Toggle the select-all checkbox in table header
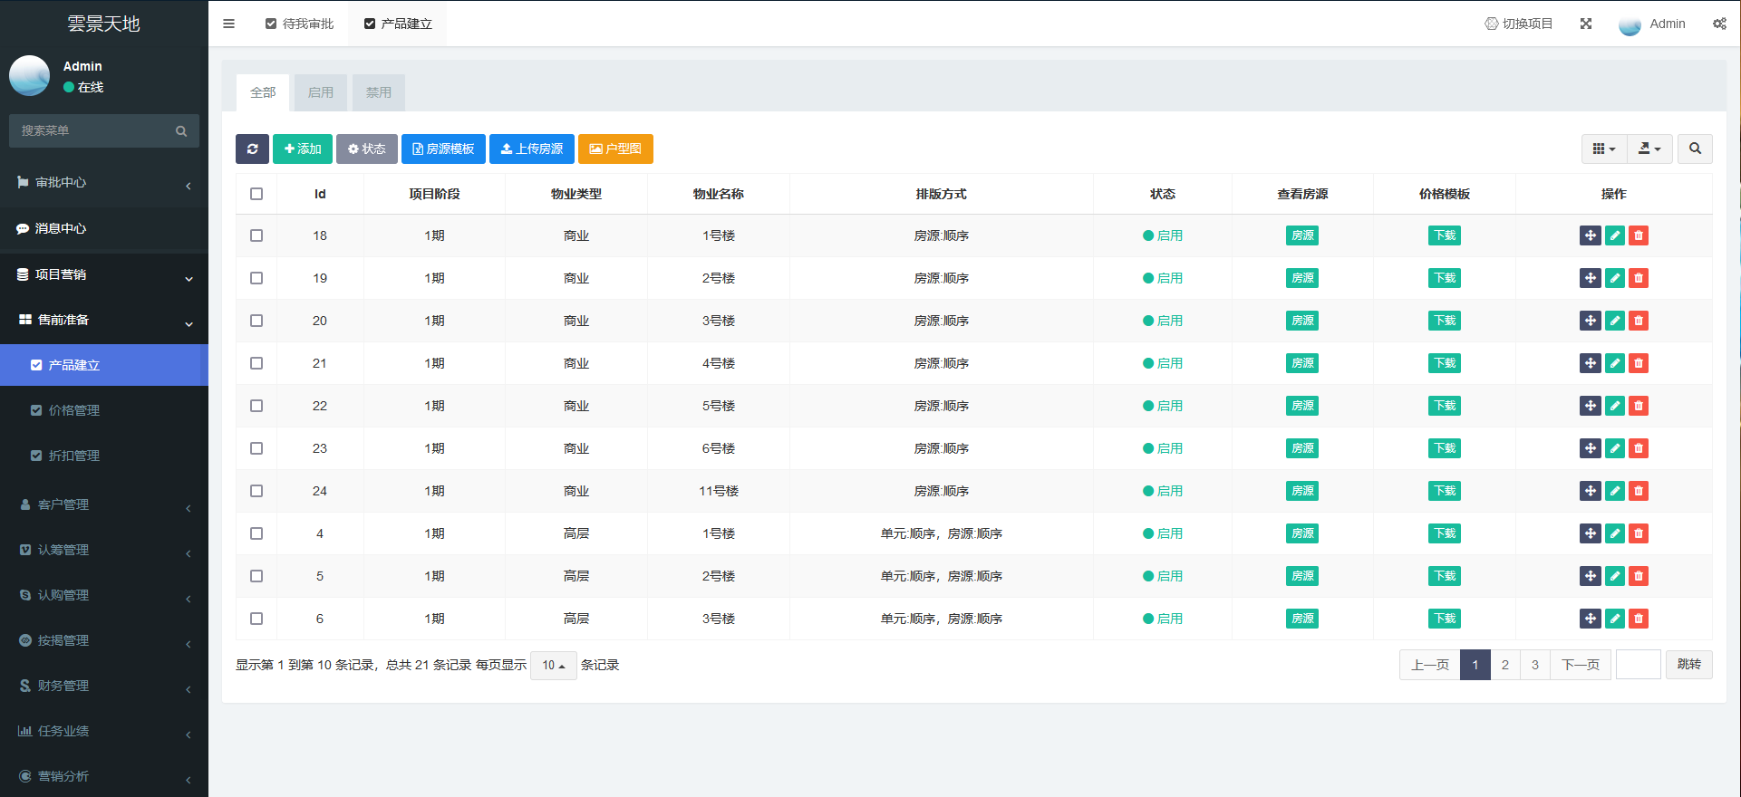This screenshot has width=1741, height=797. point(256,194)
